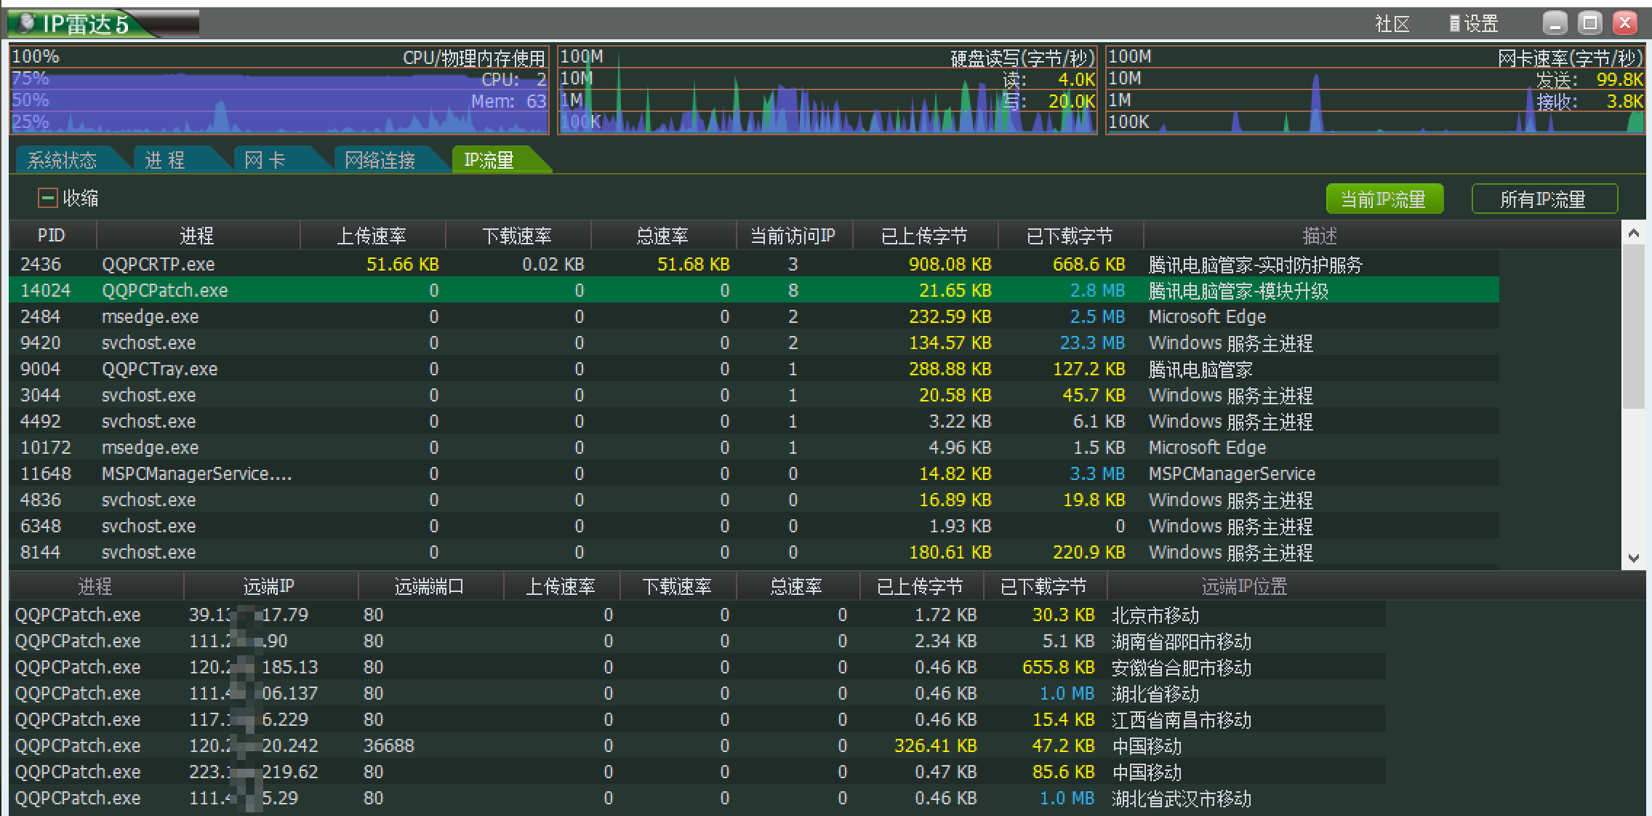Switch to the 网络连接 tab
This screenshot has height=816, width=1652.
pyautogui.click(x=380, y=160)
